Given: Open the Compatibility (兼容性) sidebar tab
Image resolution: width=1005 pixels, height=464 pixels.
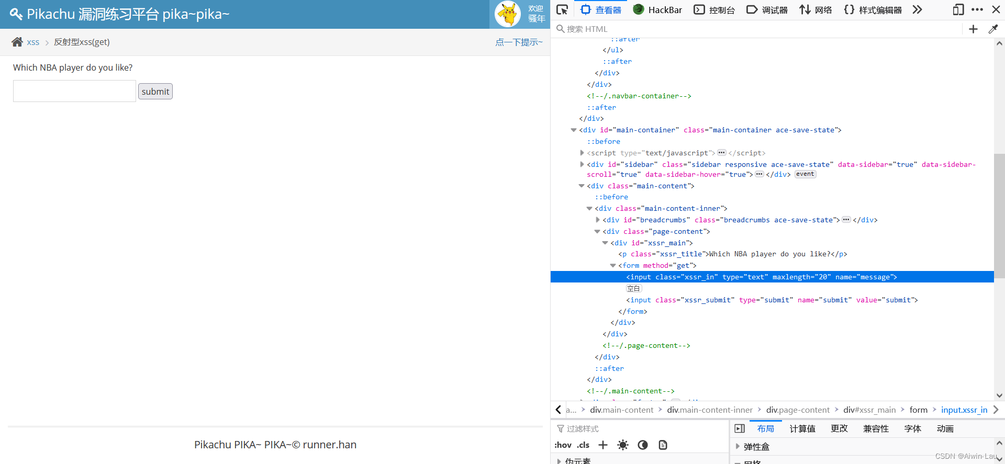Looking at the screenshot, I should click(x=876, y=429).
